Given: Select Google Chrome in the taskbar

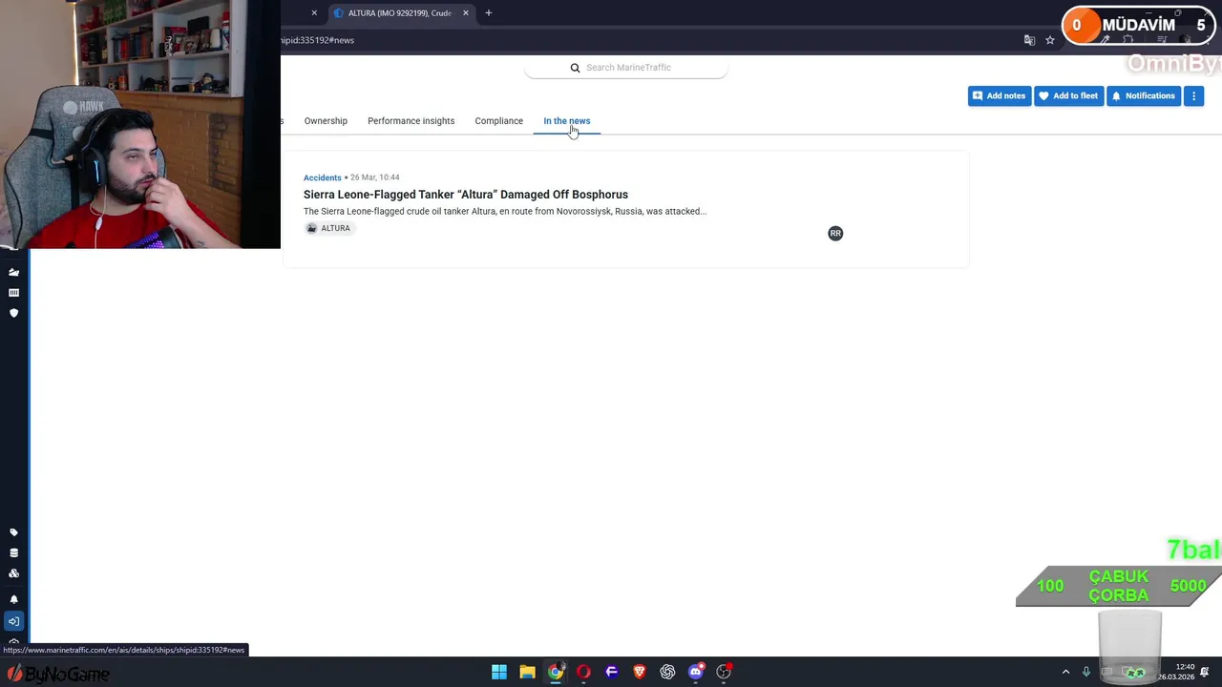Looking at the screenshot, I should point(556,672).
